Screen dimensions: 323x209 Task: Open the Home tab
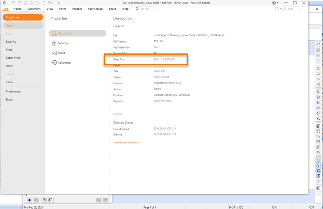pyautogui.click(x=17, y=9)
